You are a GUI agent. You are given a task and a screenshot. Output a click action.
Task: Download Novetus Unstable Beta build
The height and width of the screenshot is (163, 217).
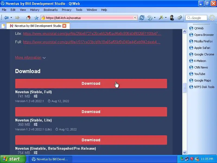(x=91, y=140)
